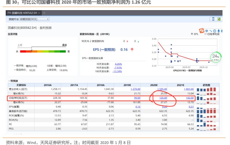Screen dimensions: 230x145
Task: Select the 归母净利润 radio button
Action: pyautogui.click(x=205, y=34)
